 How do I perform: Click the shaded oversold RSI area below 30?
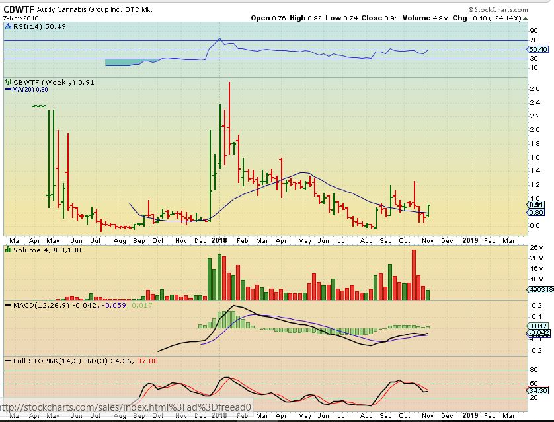(x=120, y=63)
